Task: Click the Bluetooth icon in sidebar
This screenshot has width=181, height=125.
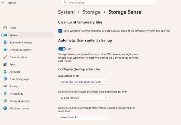Action: 5,42
